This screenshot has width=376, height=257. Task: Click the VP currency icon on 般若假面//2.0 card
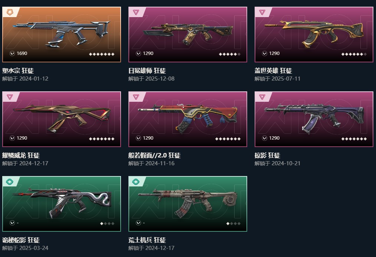(138, 138)
